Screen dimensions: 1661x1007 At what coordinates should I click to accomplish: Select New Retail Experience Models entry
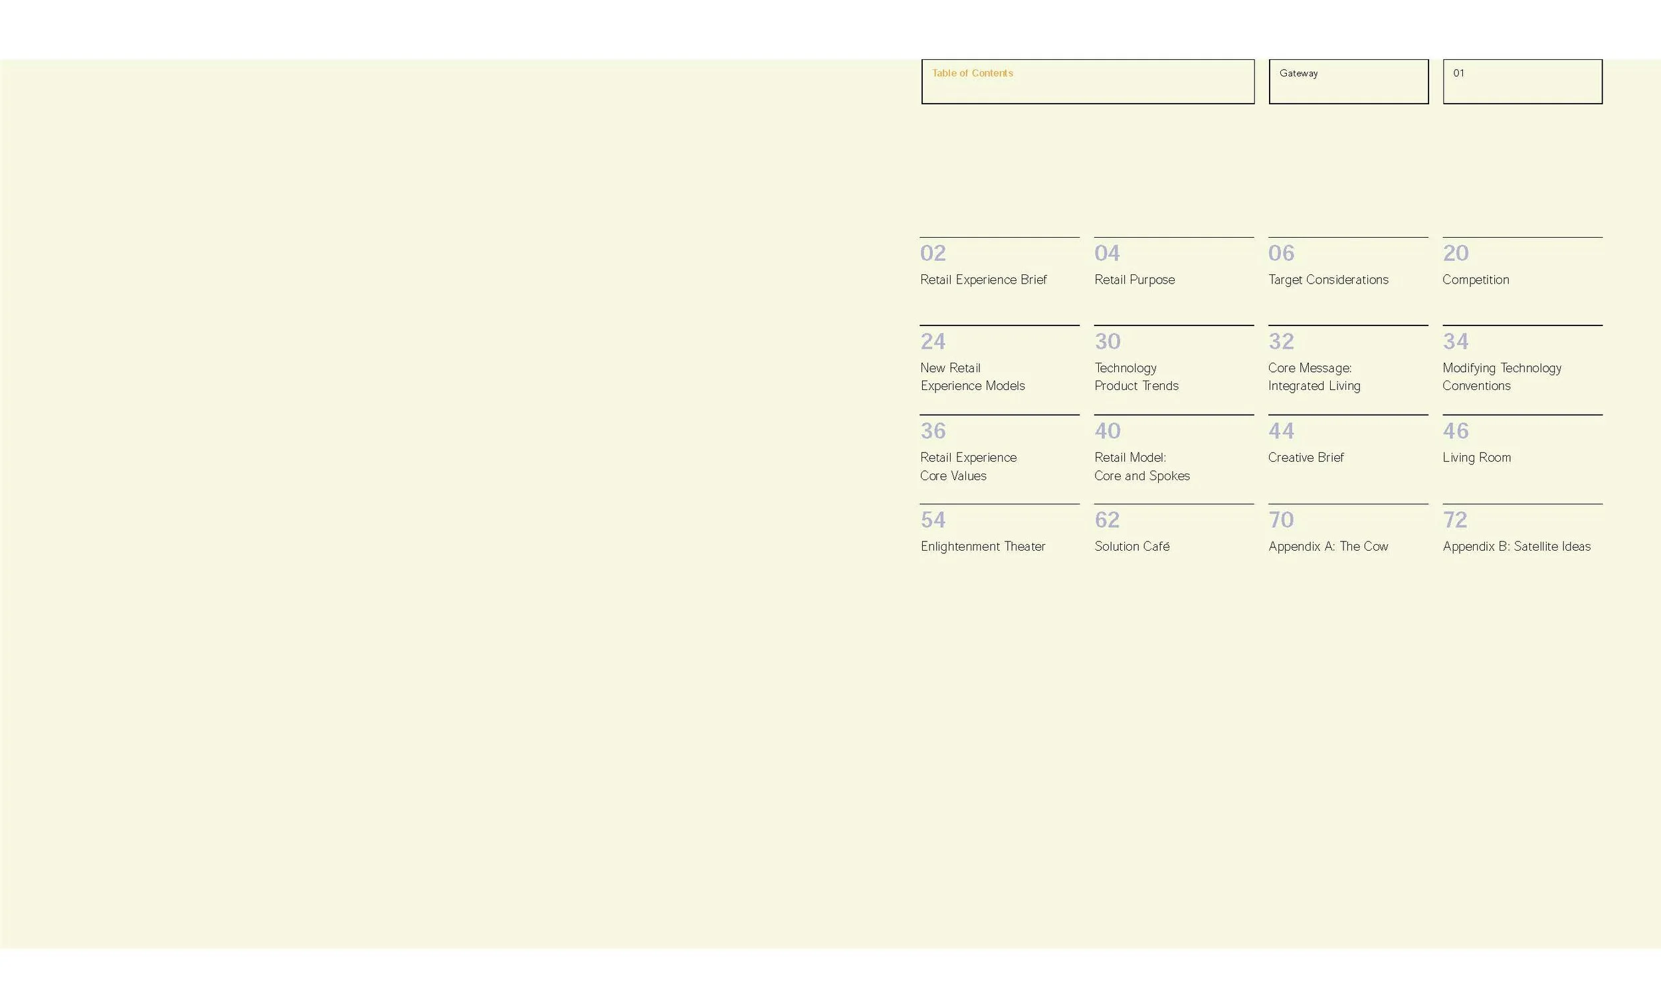point(971,377)
